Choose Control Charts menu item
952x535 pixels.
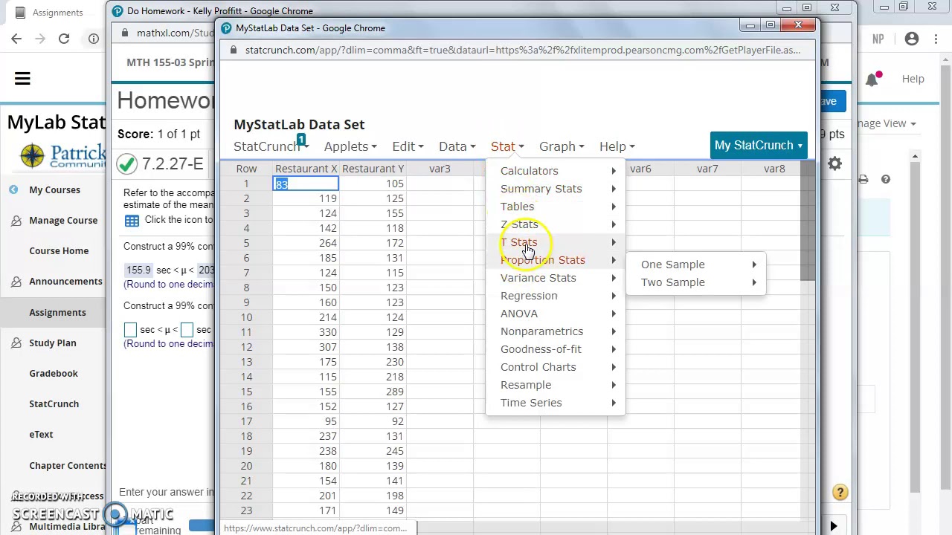[x=556, y=367]
